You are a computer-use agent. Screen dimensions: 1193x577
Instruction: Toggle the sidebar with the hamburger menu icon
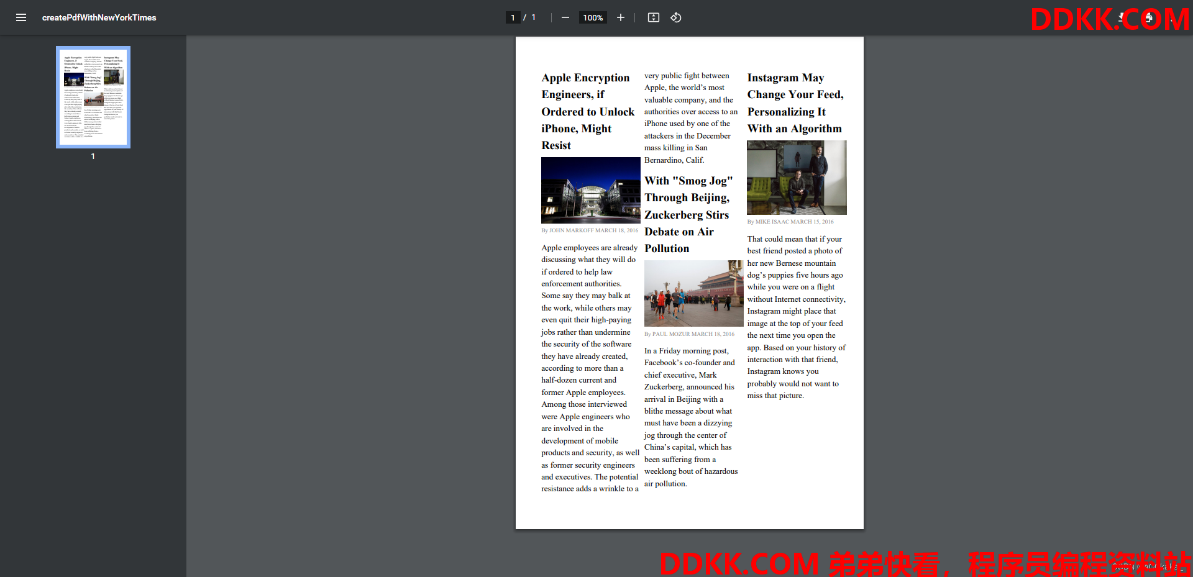tap(21, 17)
